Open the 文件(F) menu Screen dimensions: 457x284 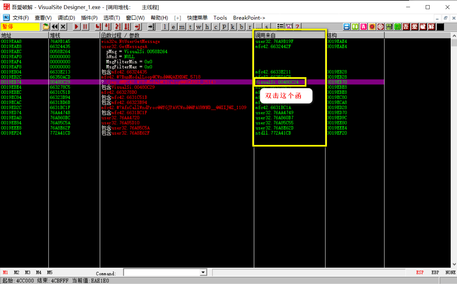point(21,18)
